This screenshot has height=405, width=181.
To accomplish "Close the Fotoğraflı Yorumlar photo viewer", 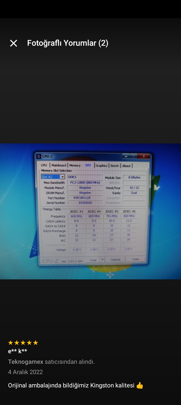I will click(14, 43).
